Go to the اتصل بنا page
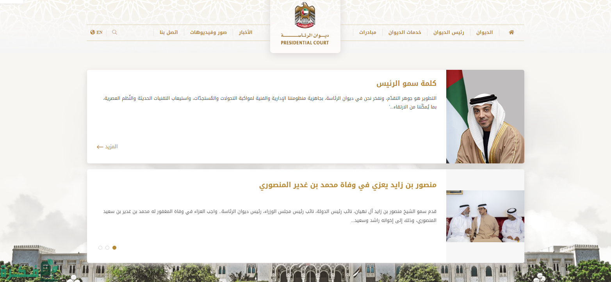 pos(169,32)
